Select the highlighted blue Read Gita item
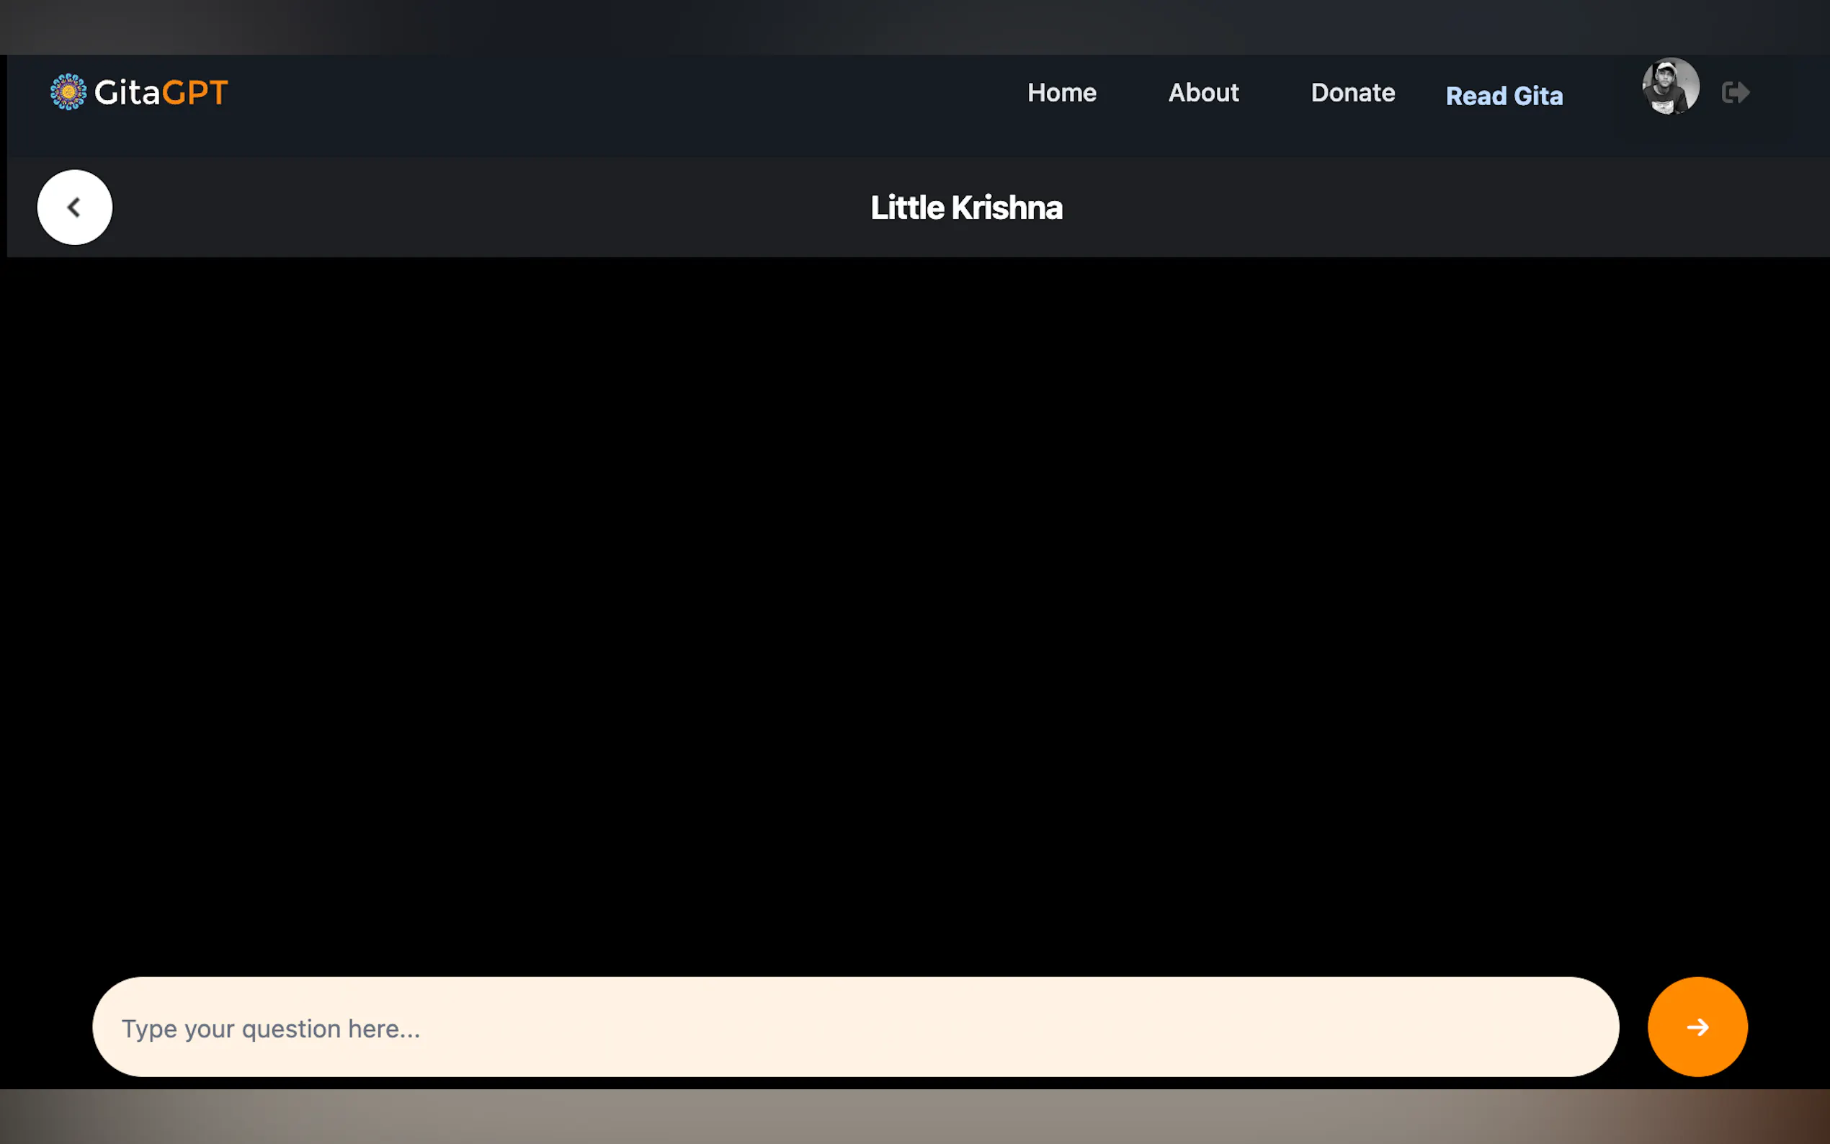 (1503, 96)
